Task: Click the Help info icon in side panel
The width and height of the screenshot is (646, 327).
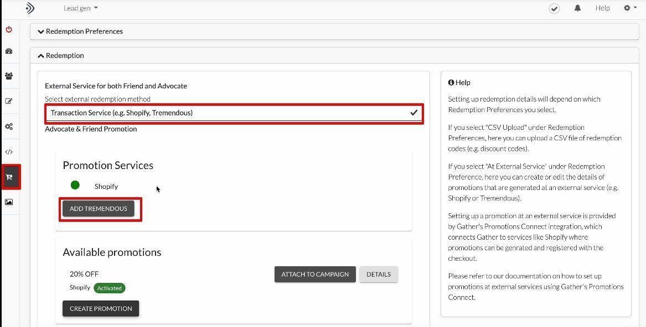Action: pos(451,82)
